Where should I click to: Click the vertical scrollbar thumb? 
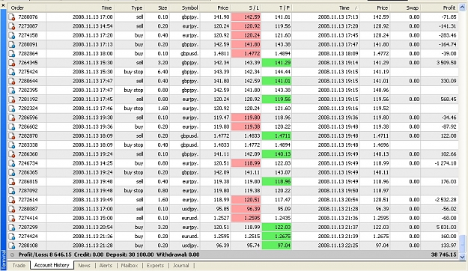pyautogui.click(x=462, y=244)
